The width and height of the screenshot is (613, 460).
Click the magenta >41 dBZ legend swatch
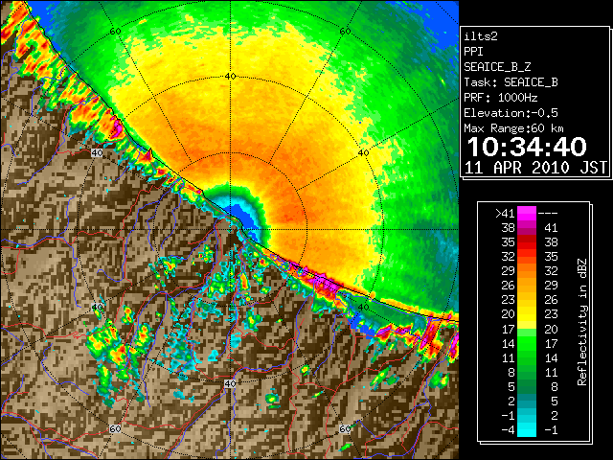(527, 214)
